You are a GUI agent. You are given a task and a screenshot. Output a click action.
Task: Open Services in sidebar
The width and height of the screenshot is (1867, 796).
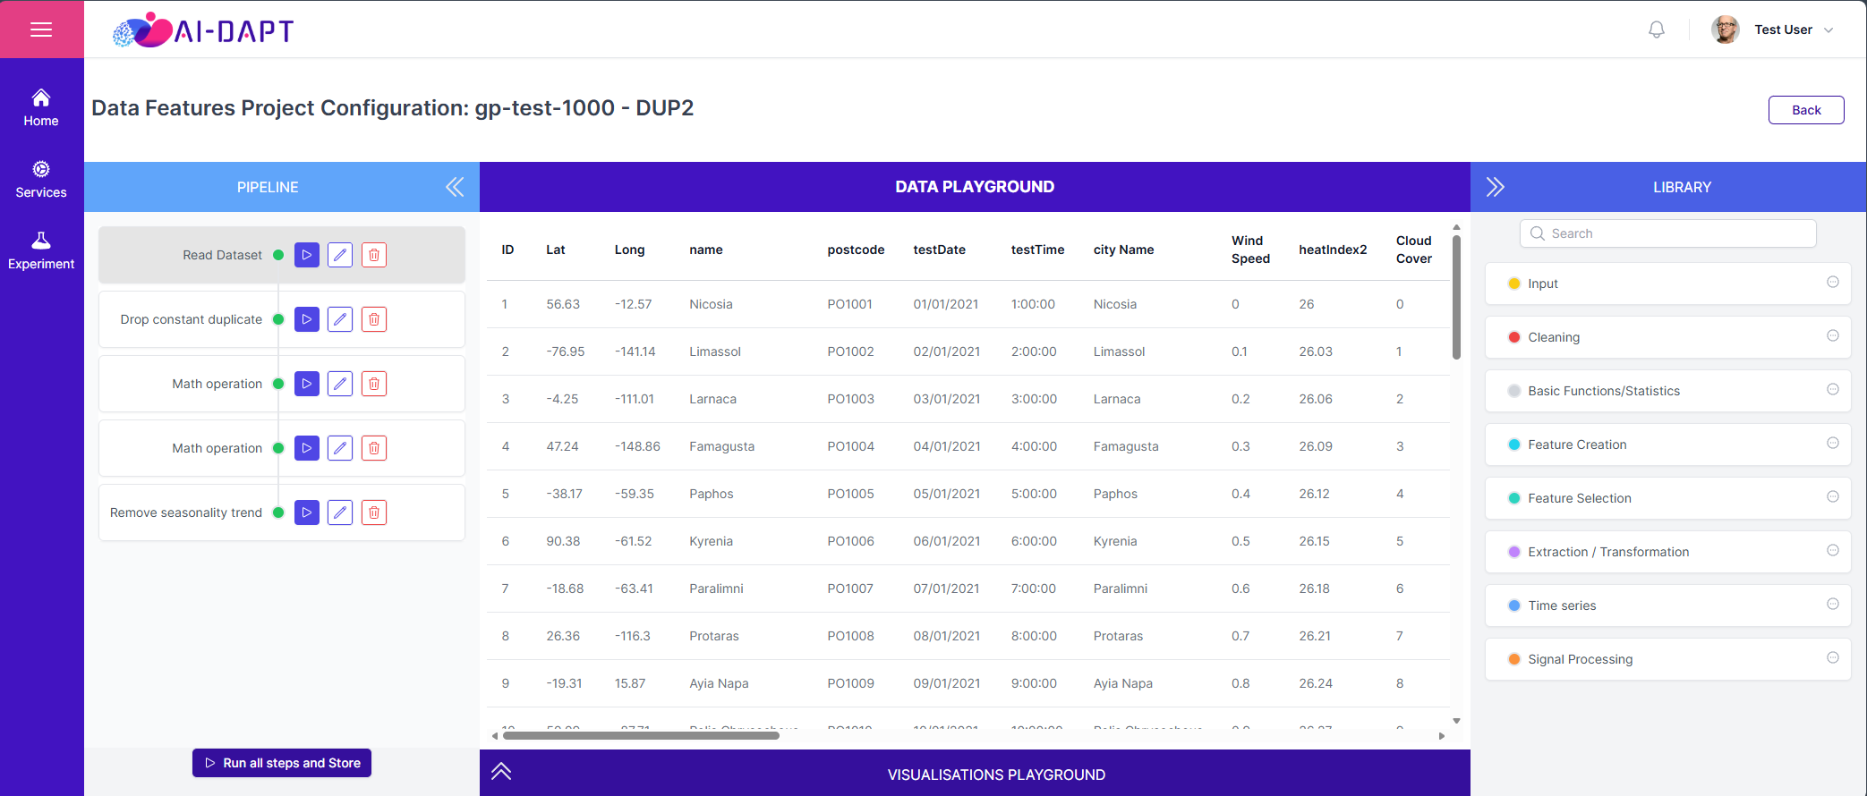point(41,180)
